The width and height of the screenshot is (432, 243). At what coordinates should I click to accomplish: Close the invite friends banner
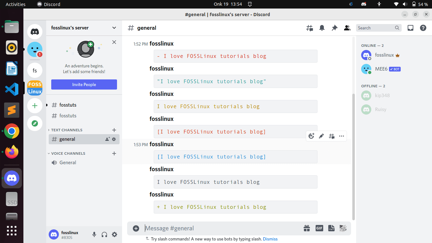click(114, 42)
